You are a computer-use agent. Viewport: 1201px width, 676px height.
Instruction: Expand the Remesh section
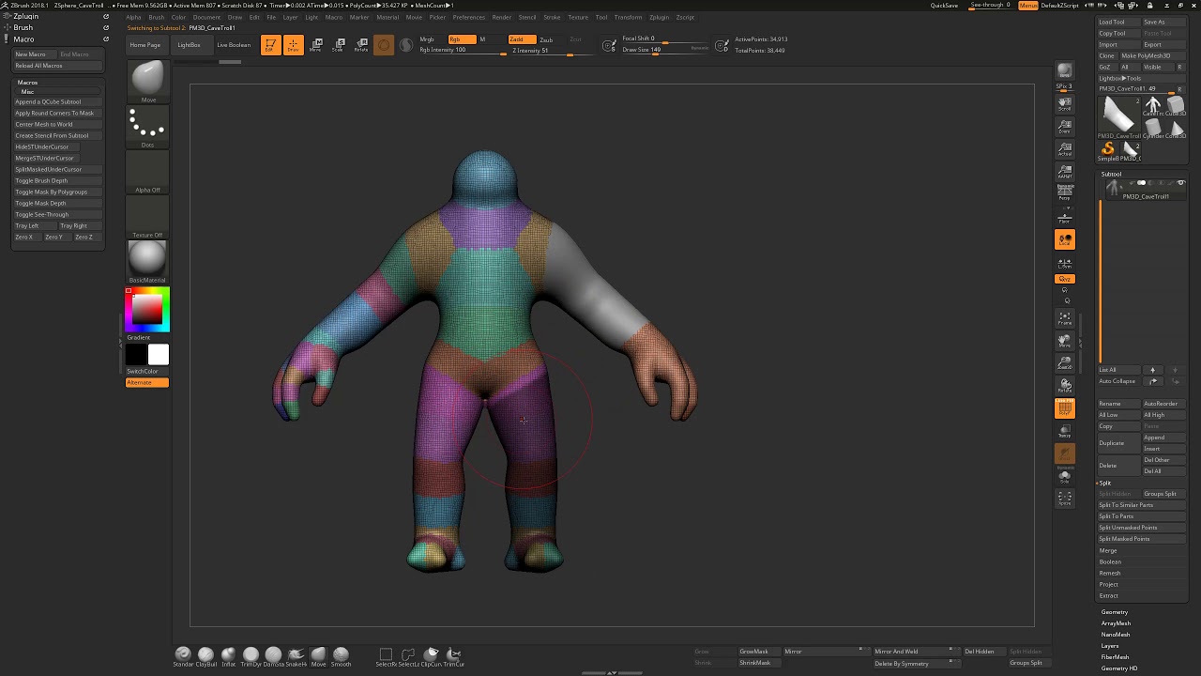coord(1110,573)
